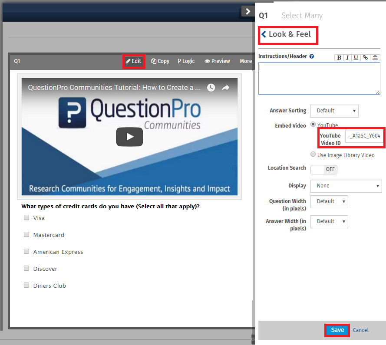Open the Question Width dropdown
The image size is (386, 345).
pyautogui.click(x=329, y=202)
